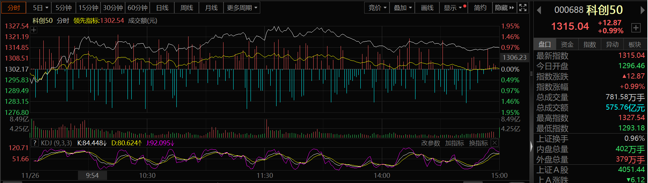The height and width of the screenshot is (183, 648).
Task: Collapse side panel using the splitter arrow
Action: point(532,147)
